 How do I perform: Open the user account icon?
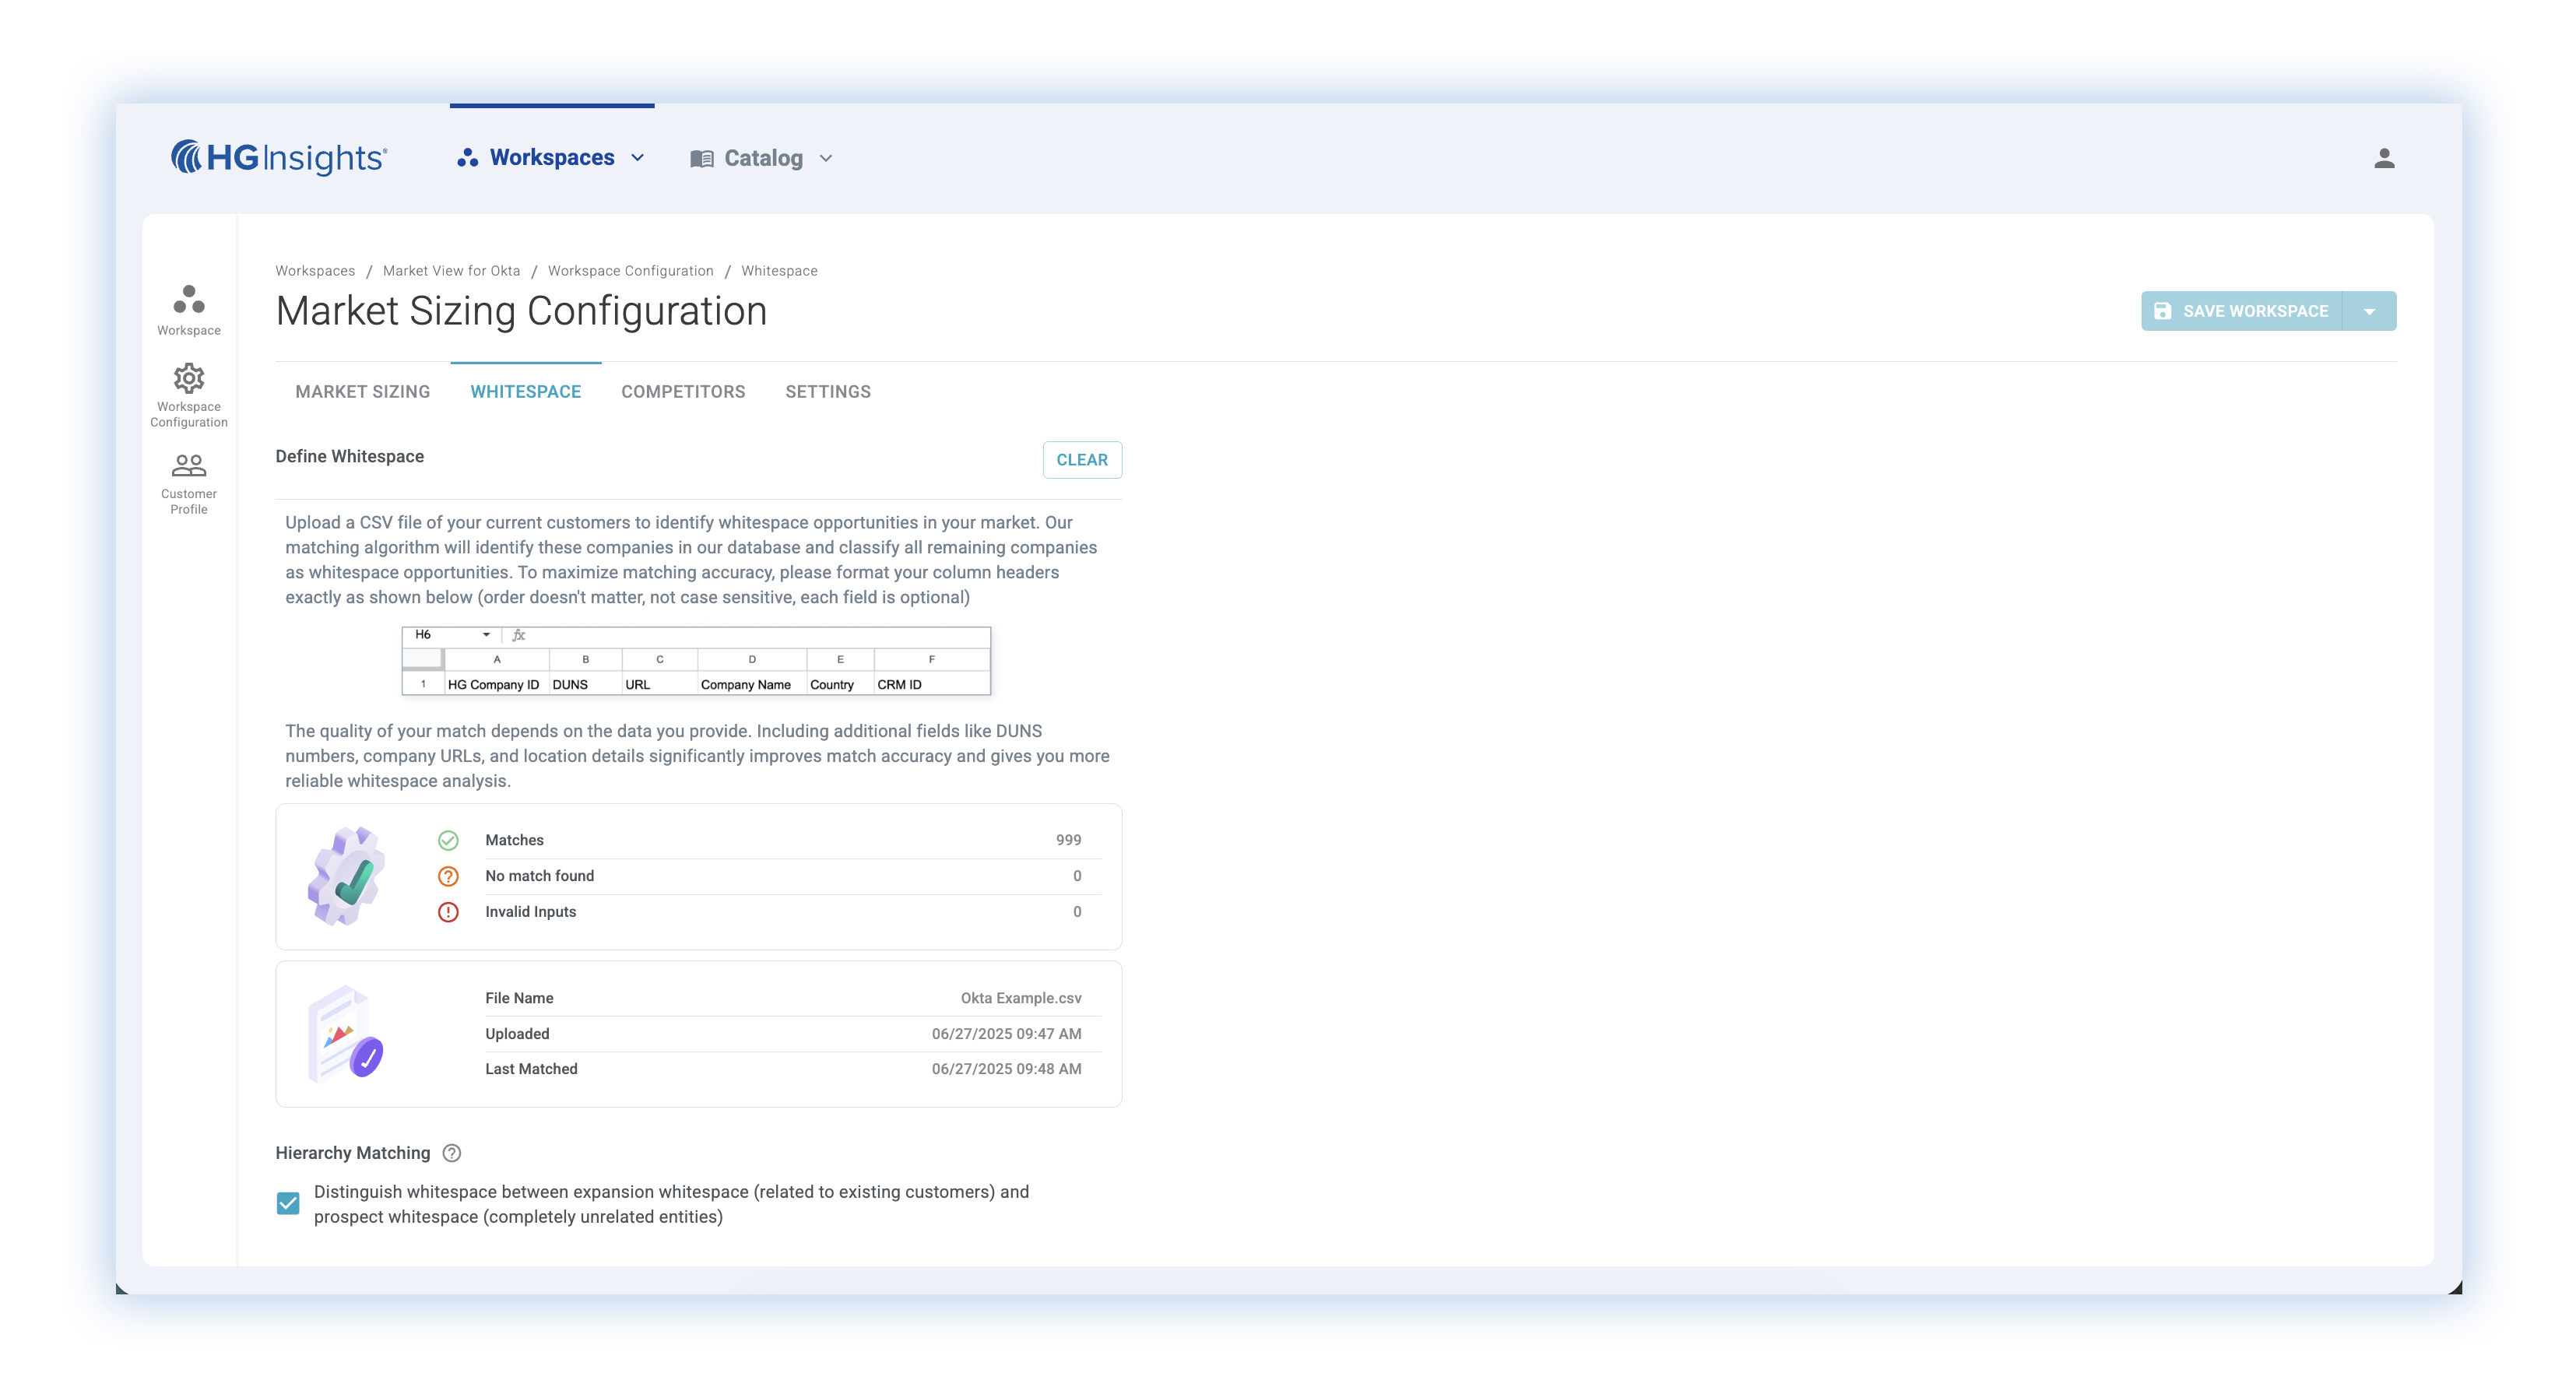coord(2383,158)
